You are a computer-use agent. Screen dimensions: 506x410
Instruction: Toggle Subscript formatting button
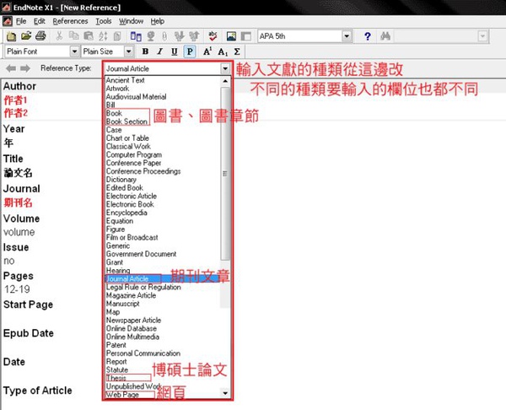pos(223,51)
